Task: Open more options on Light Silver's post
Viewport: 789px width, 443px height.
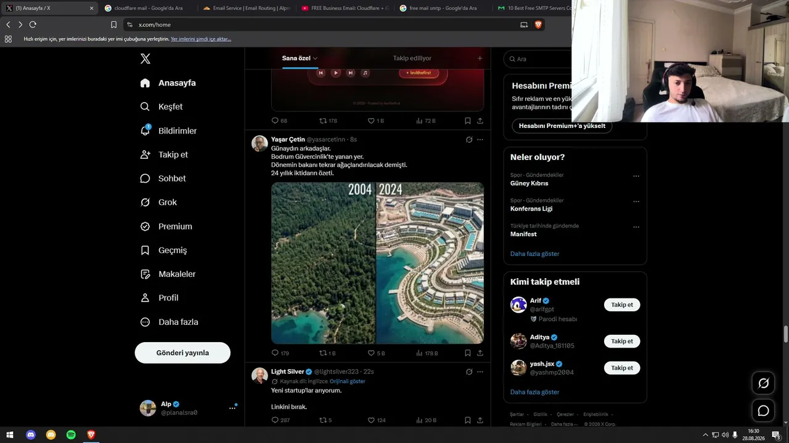Action: [x=480, y=372]
